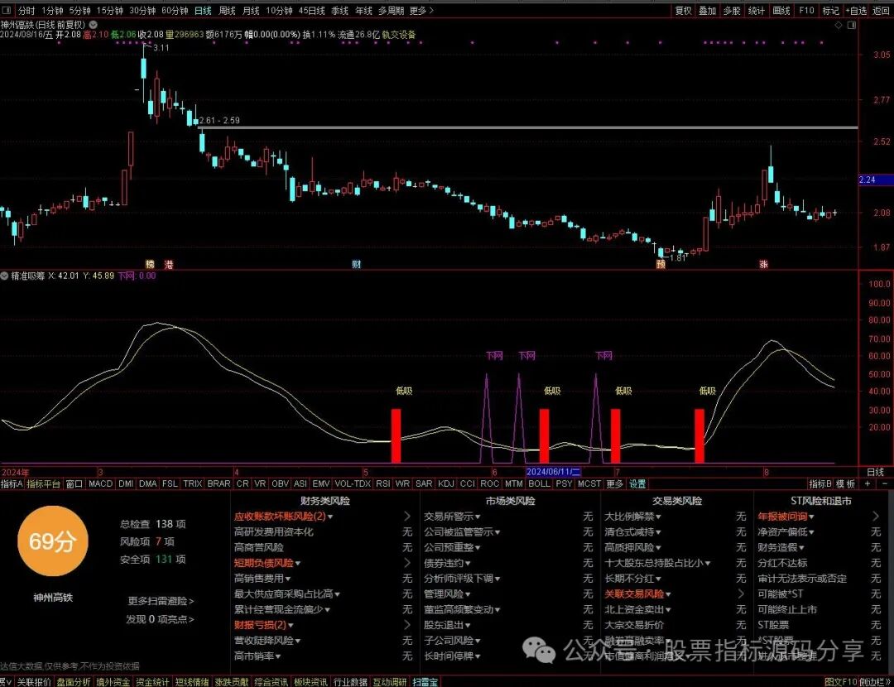Click the orange 69分 score circle

tap(52, 540)
